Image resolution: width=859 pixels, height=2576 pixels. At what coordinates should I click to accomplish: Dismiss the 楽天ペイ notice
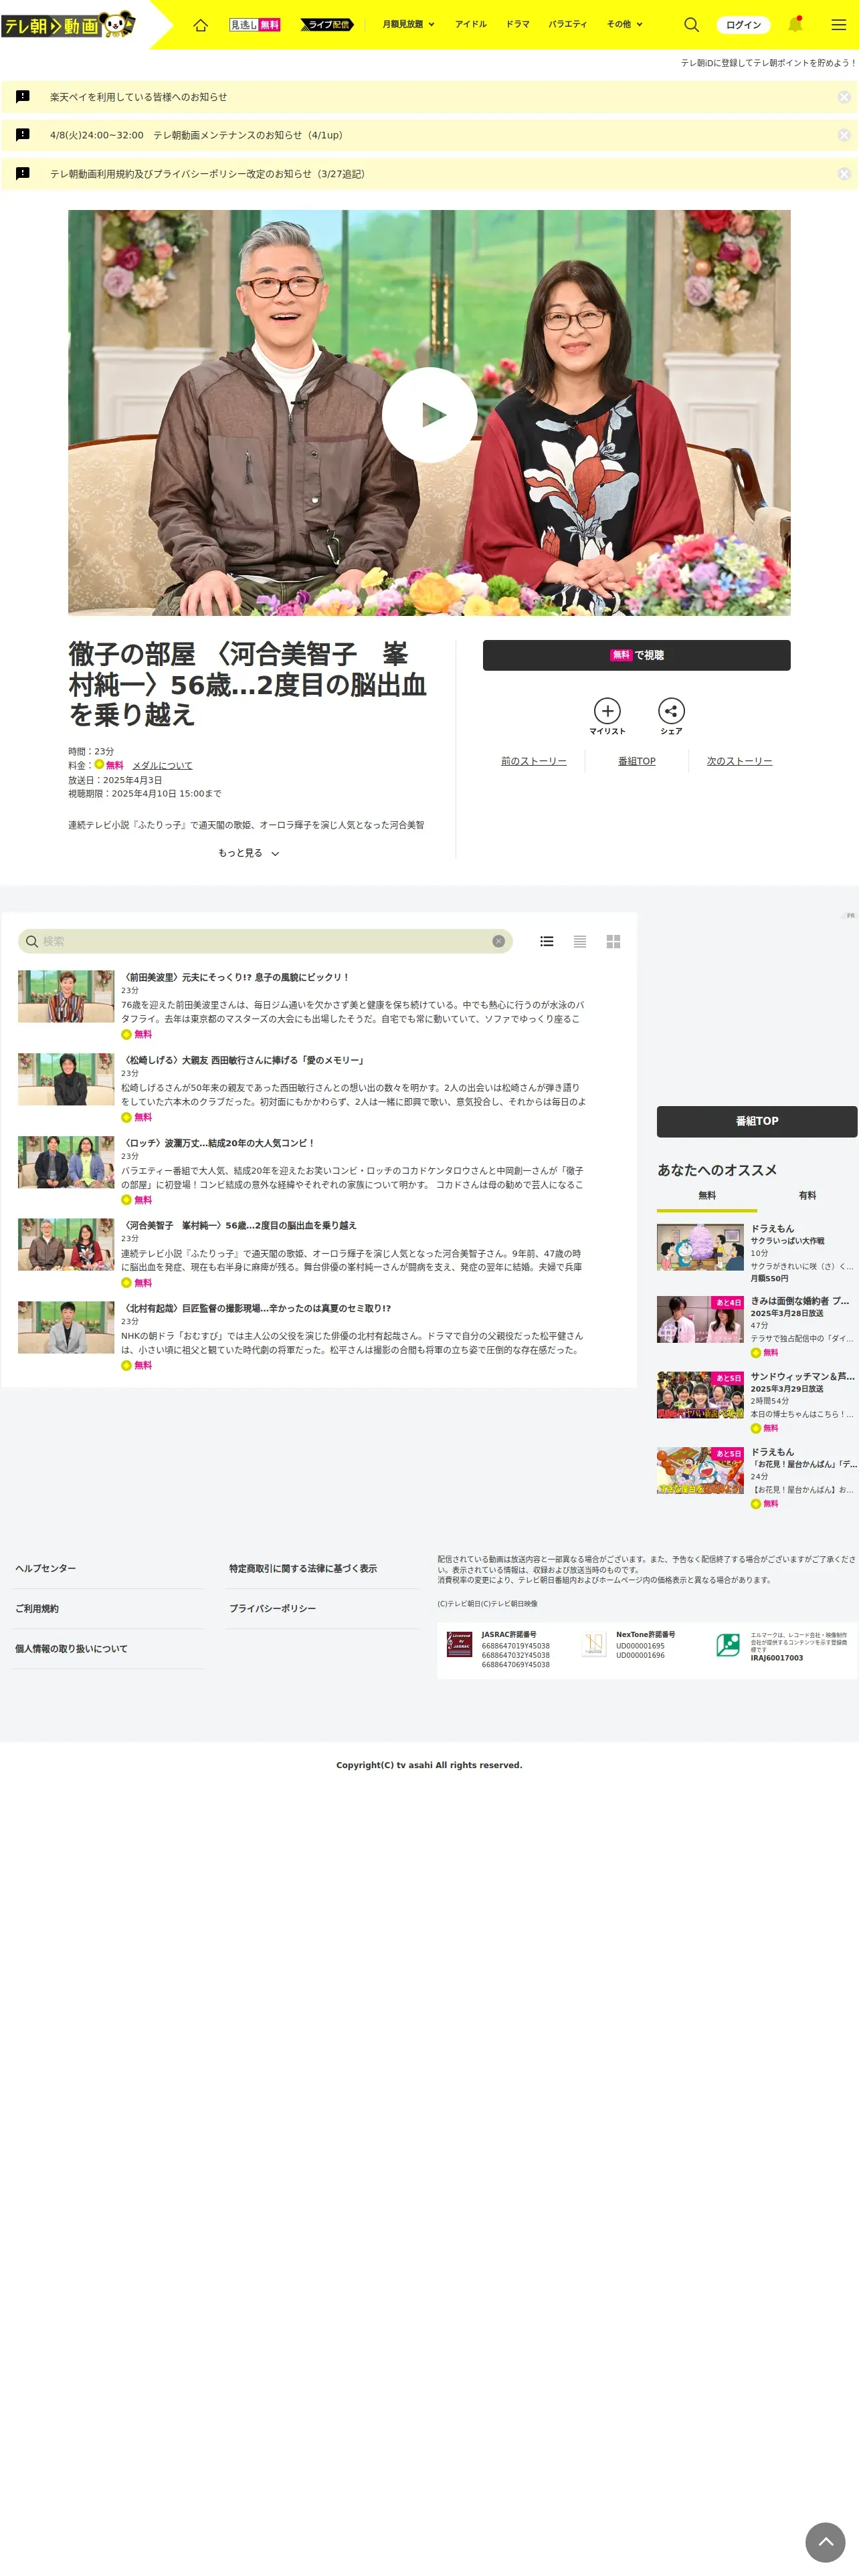844,97
